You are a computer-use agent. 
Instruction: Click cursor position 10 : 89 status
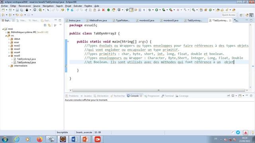pyautogui.click(x=98, y=132)
